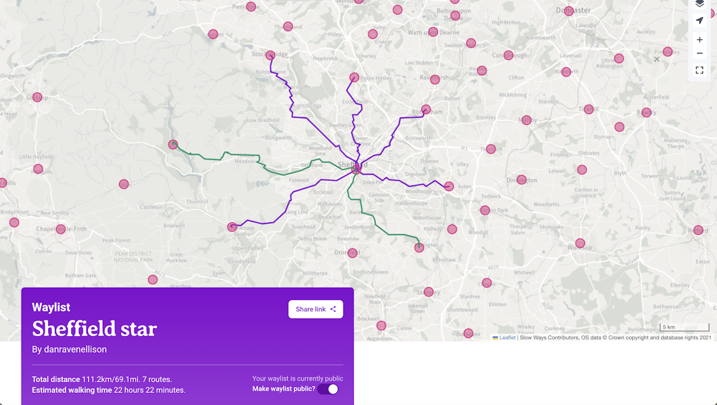Click the author name By danravenellison
Screen dimensions: 717x405
click(69, 349)
